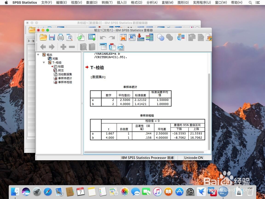The width and height of the screenshot is (265, 199).
Task: Open Photos from the Dock
Action: click(125, 192)
